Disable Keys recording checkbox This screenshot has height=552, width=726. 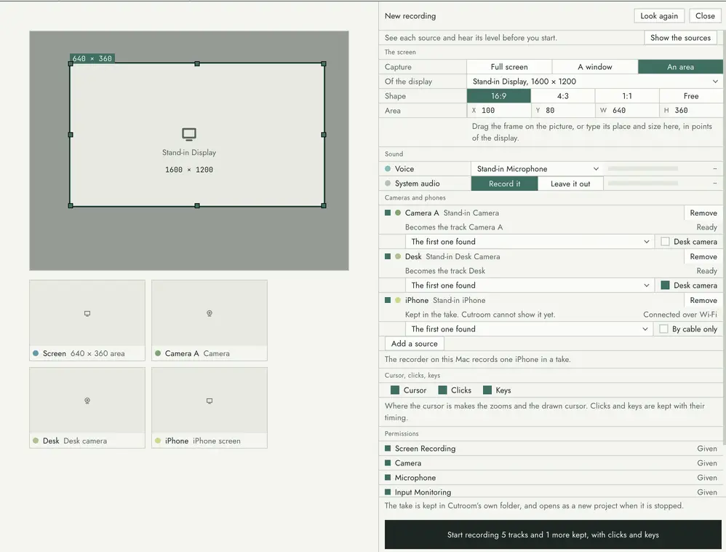pos(487,390)
